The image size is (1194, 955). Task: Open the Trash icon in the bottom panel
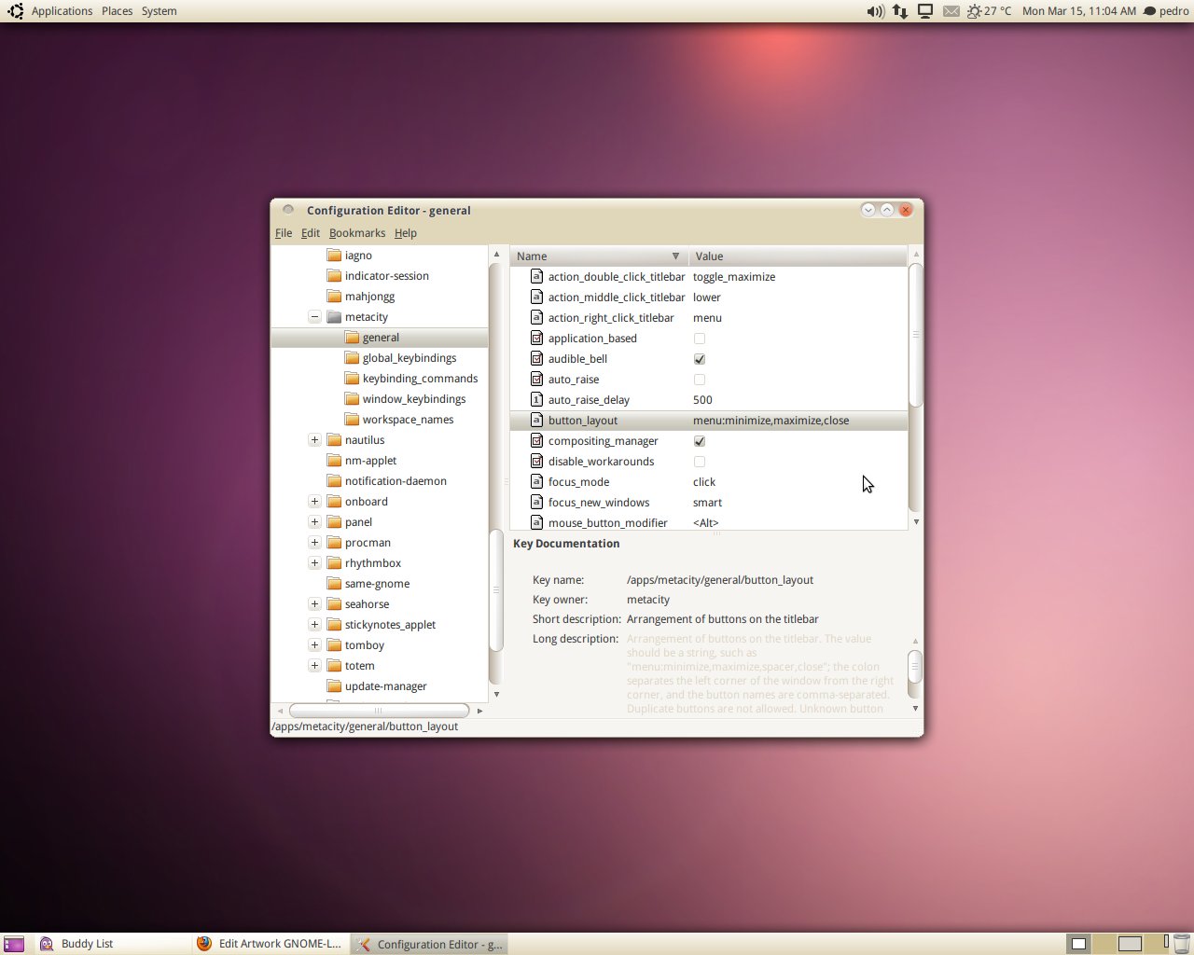pos(1182,944)
